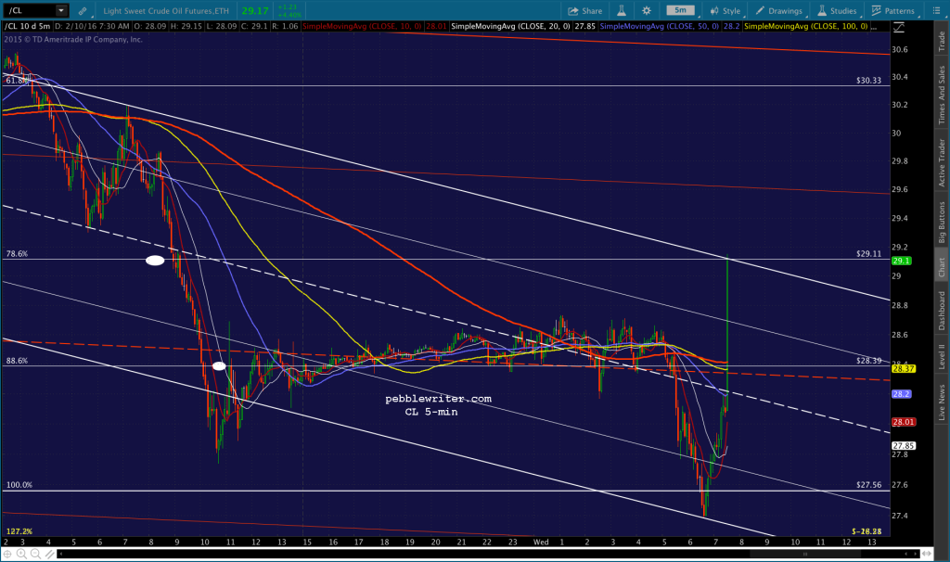Click the green 29.1 last price bubble
The width and height of the screenshot is (950, 562).
[x=901, y=261]
